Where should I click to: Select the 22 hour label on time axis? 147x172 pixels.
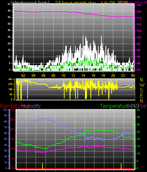(x=123, y=75)
